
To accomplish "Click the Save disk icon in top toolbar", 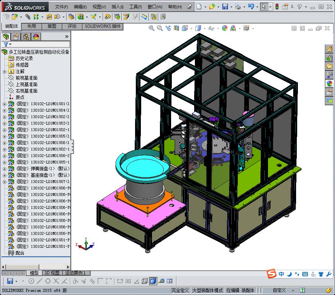I will pyautogui.click(x=225, y=6).
